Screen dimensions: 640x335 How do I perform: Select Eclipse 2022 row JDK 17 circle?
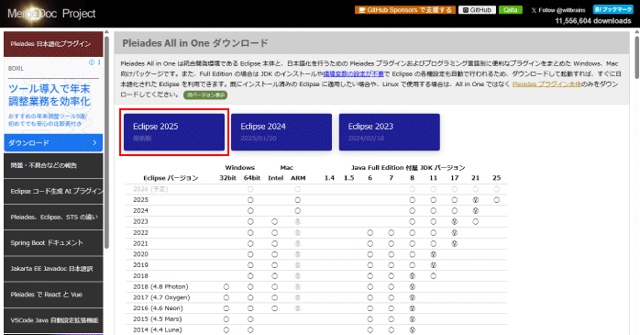[x=454, y=233]
